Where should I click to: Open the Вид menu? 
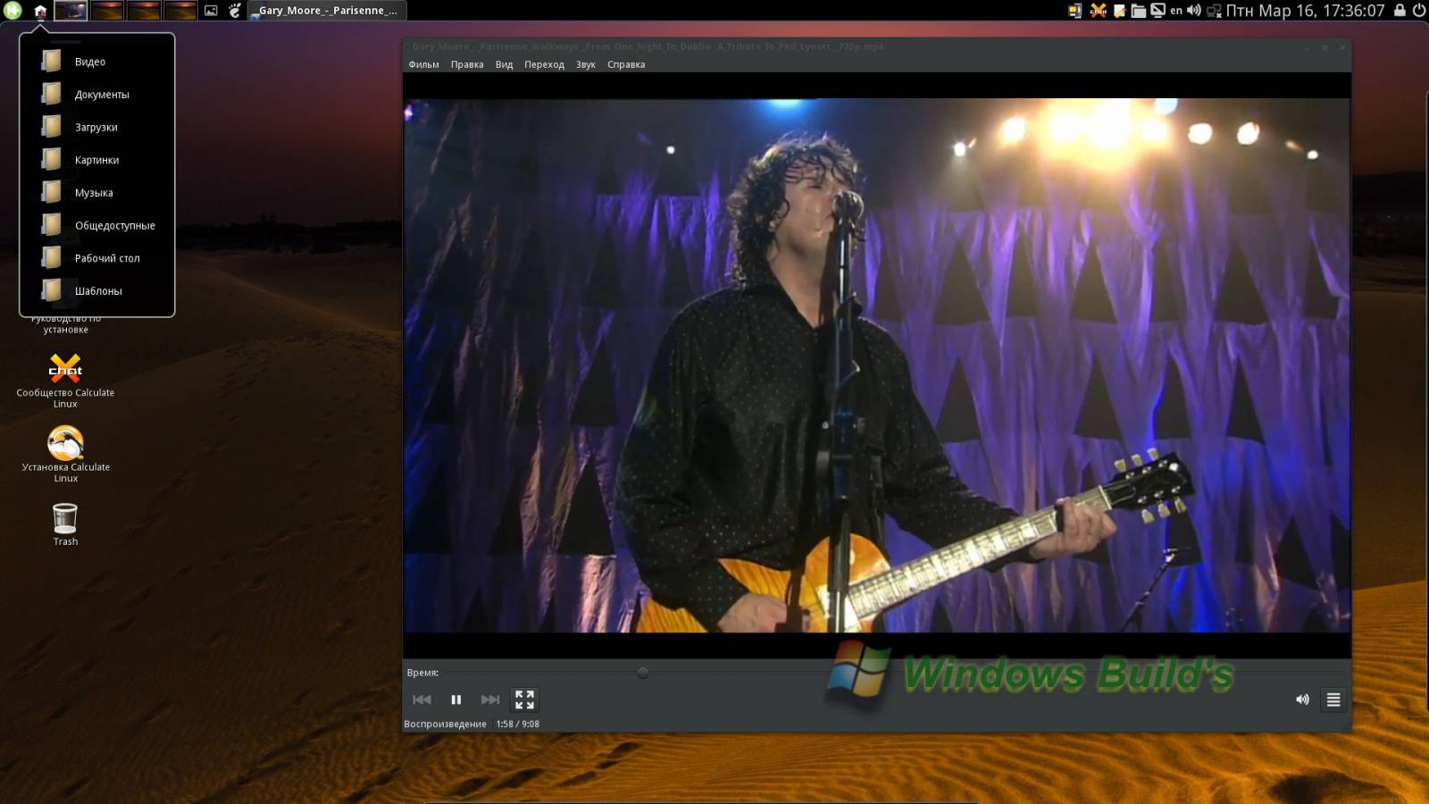(x=504, y=64)
